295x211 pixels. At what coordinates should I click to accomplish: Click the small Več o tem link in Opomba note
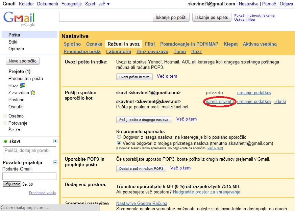coord(215,148)
